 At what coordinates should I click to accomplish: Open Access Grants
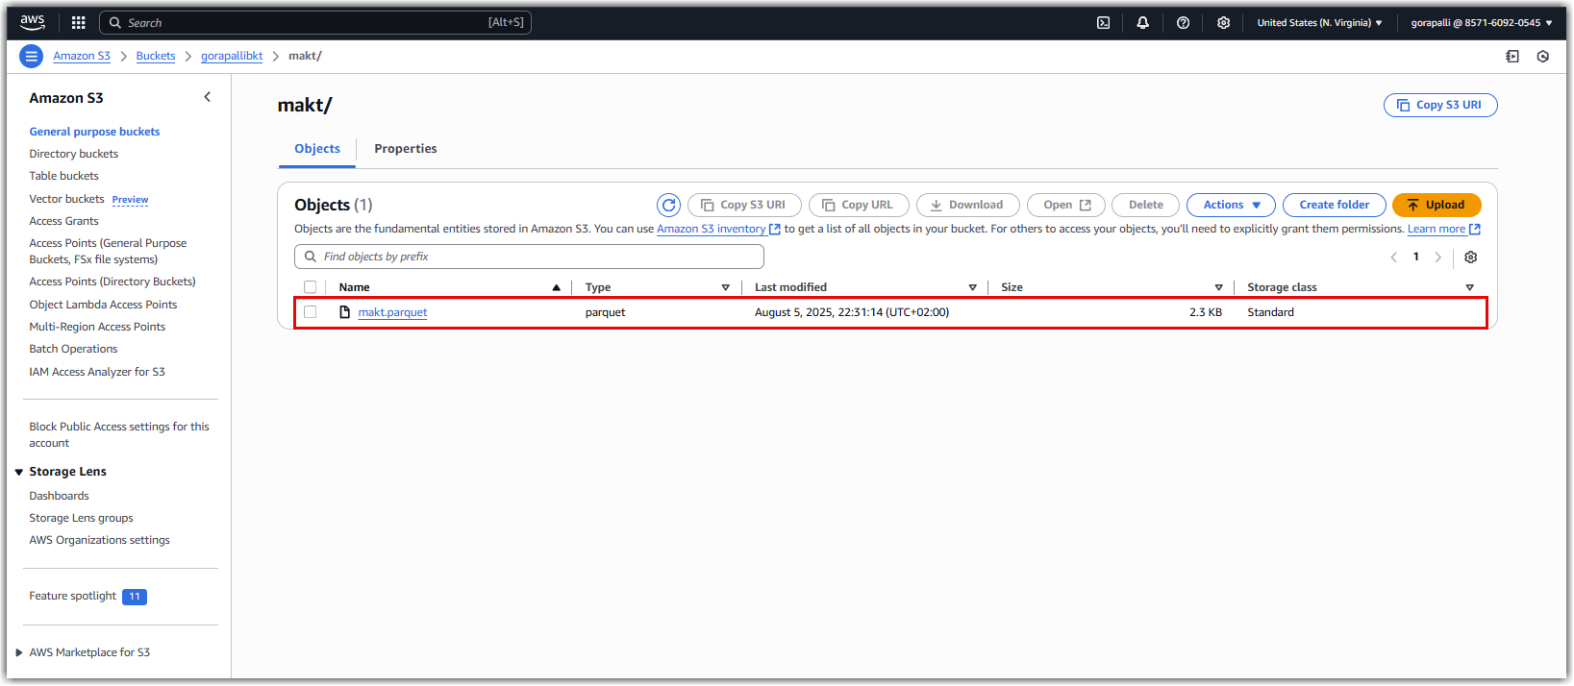(x=63, y=221)
